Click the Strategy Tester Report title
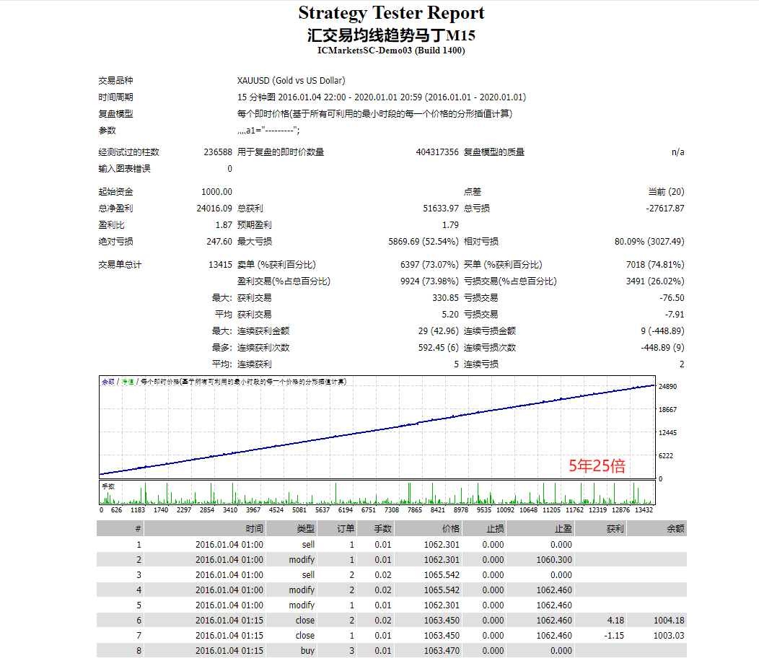Screen dimensions: 759x661 click(x=391, y=13)
